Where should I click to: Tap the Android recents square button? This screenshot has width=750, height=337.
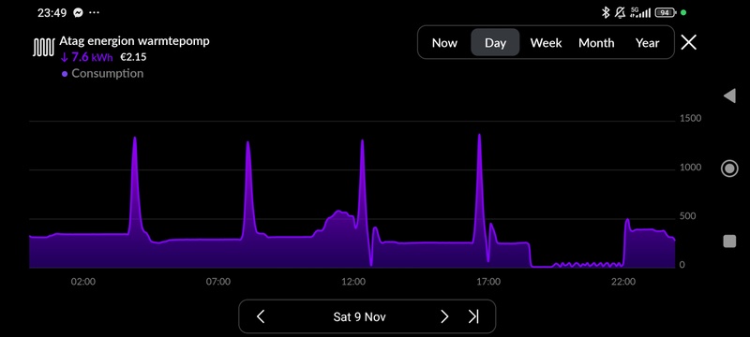point(729,242)
